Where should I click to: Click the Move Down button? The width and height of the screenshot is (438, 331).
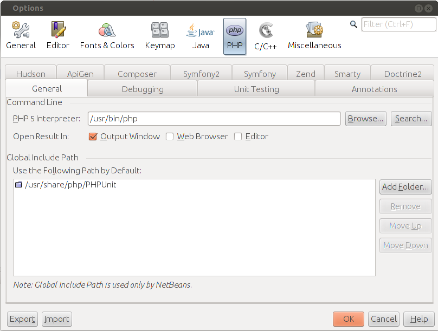coord(405,245)
